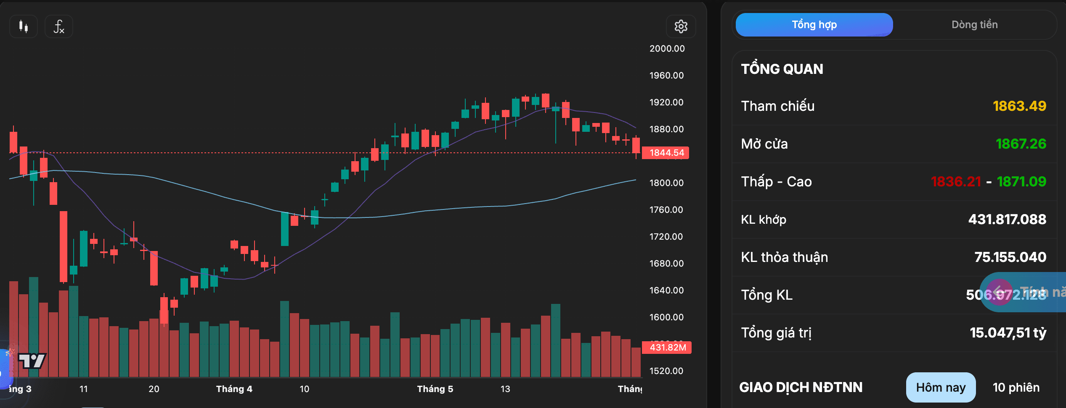The width and height of the screenshot is (1066, 408).
Task: Switch to the Tổng hợp tab
Action: (814, 25)
